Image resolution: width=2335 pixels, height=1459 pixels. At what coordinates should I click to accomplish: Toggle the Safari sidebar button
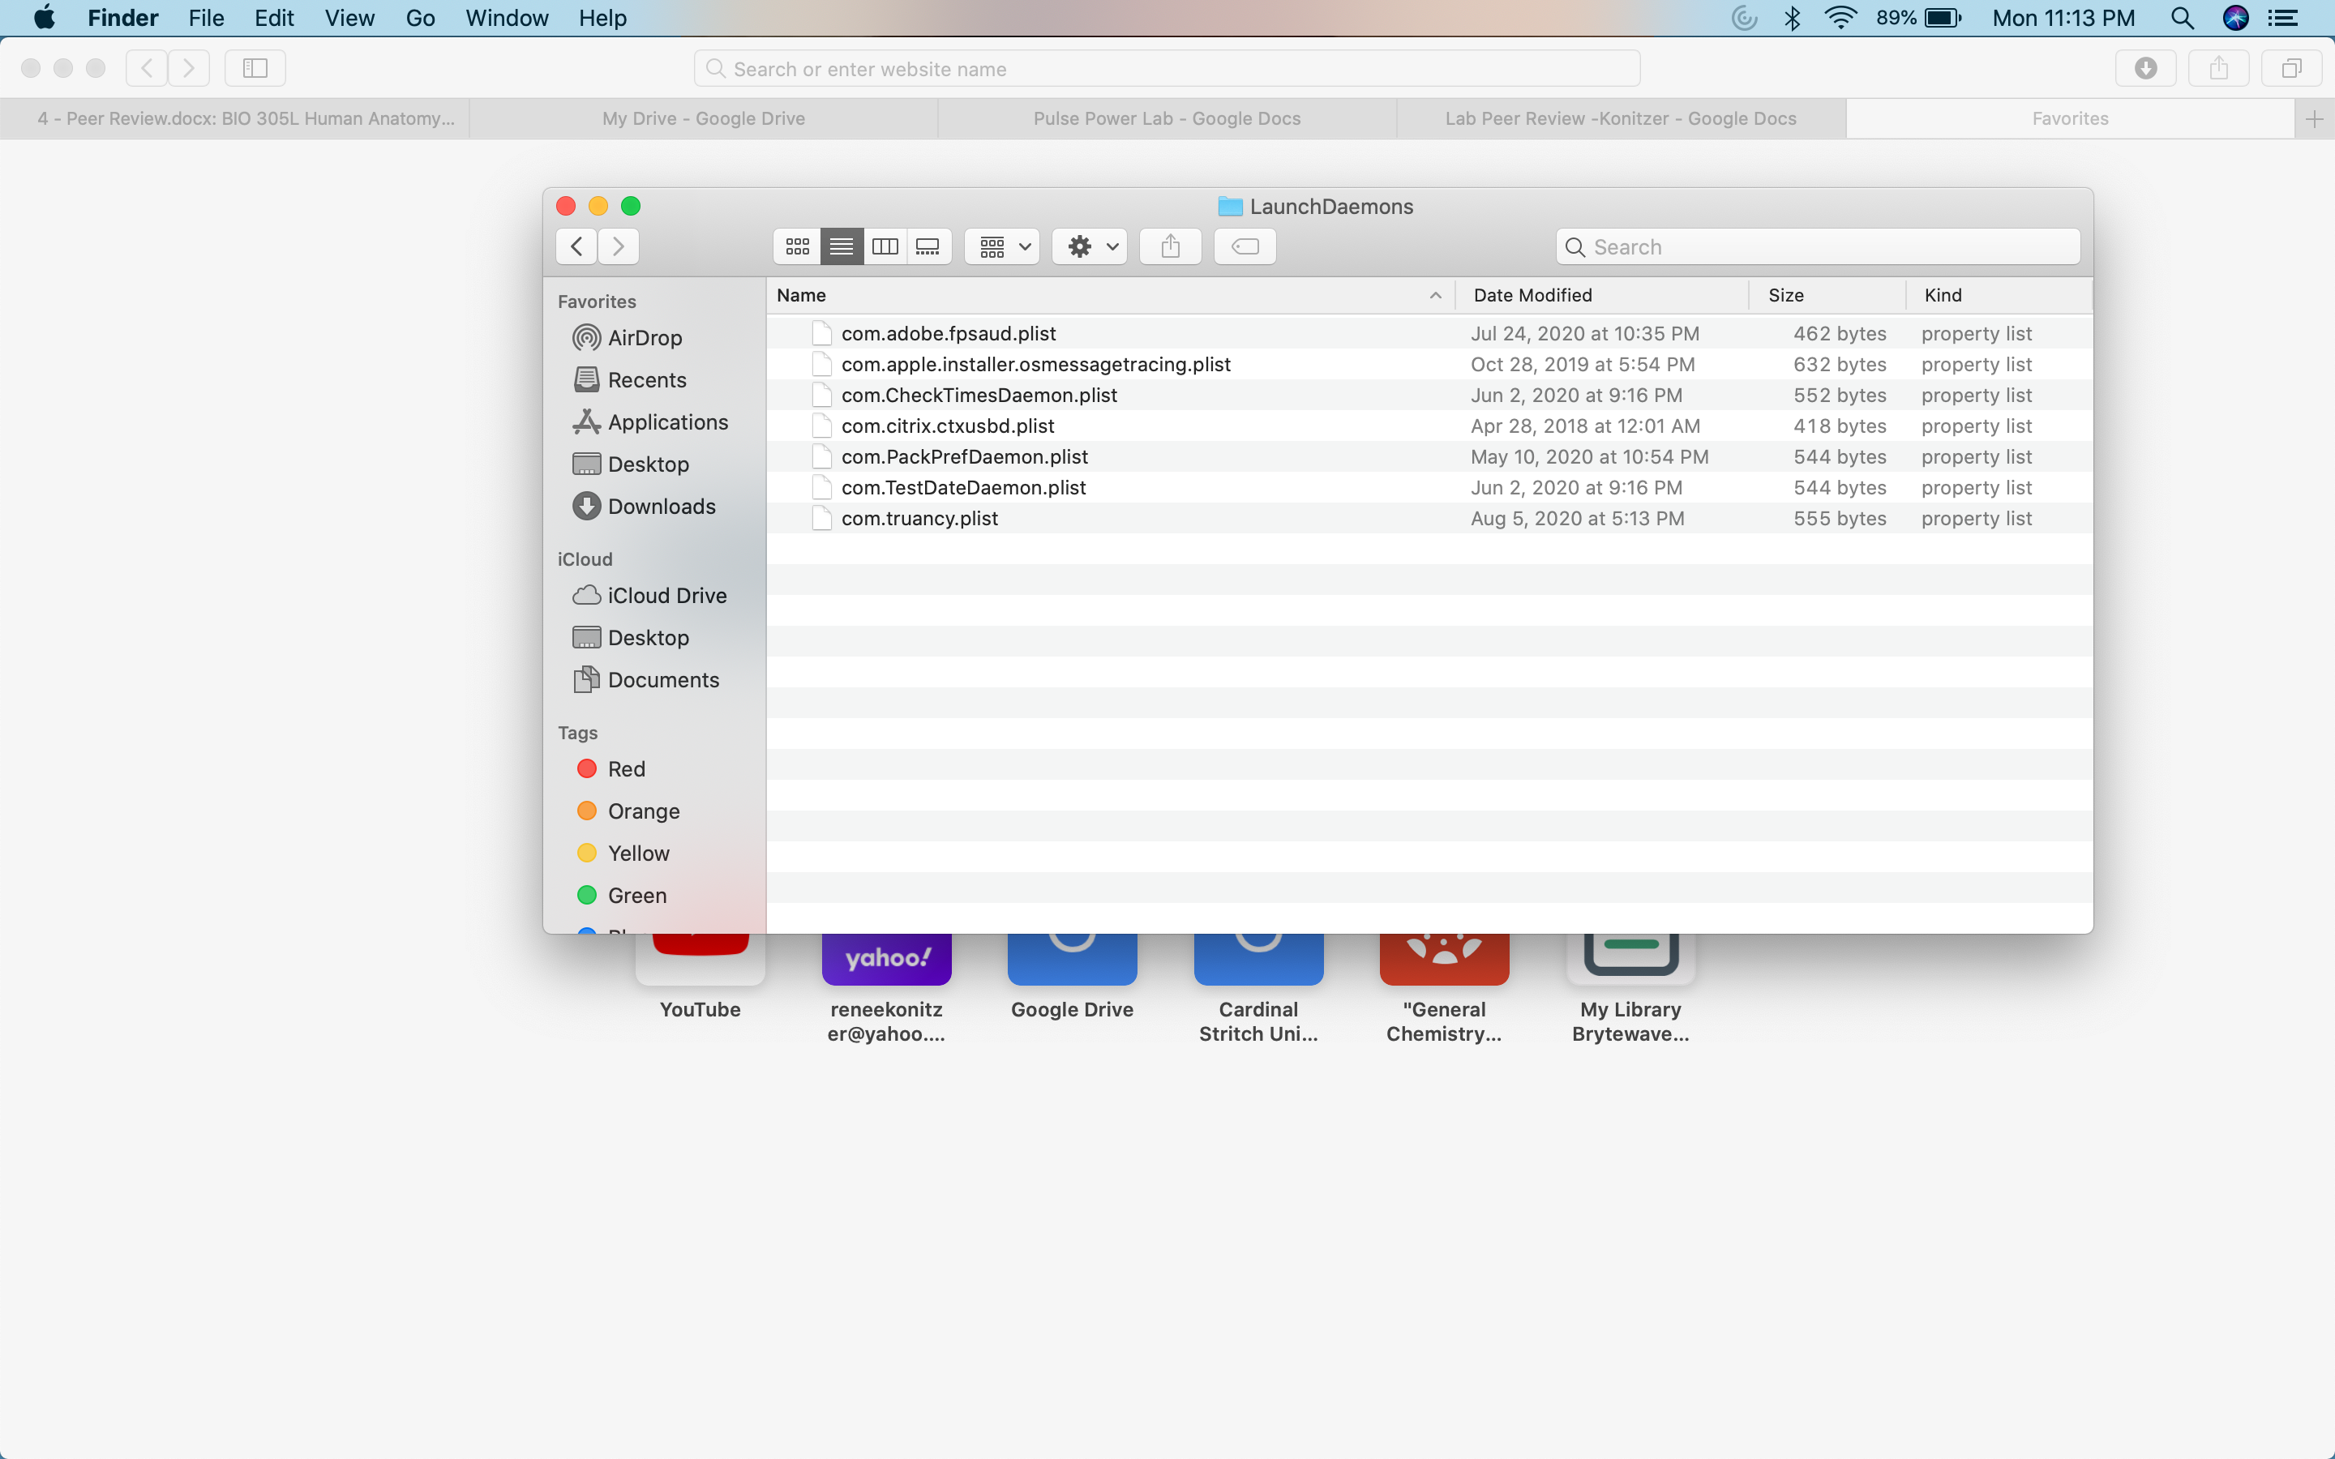pos(255,69)
